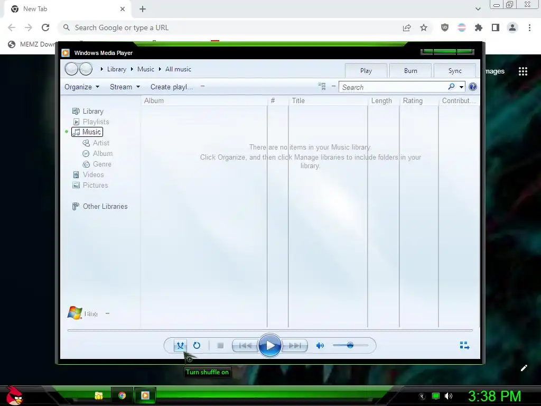
Task: Sort by Rating column header
Action: tap(418, 101)
